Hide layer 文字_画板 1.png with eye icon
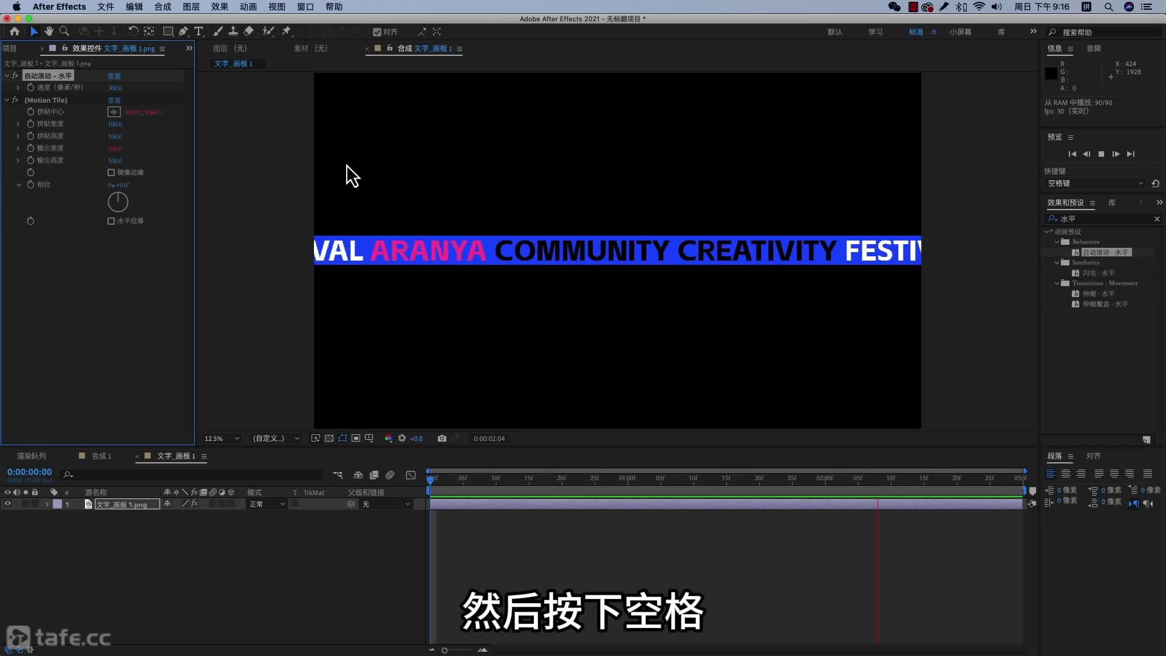 [x=8, y=504]
